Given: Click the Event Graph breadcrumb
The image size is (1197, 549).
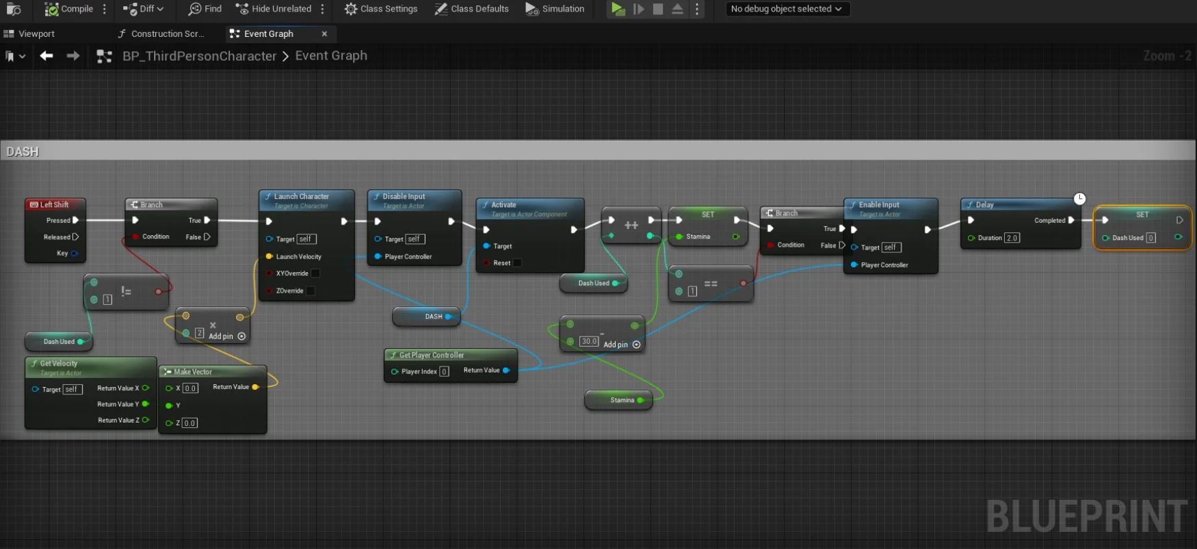Looking at the screenshot, I should coord(331,55).
